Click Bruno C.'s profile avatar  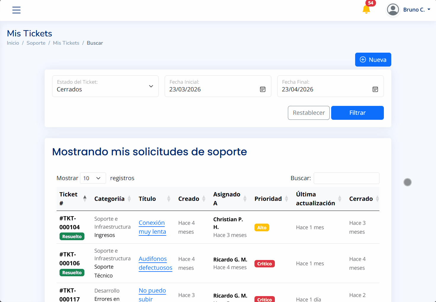click(393, 9)
